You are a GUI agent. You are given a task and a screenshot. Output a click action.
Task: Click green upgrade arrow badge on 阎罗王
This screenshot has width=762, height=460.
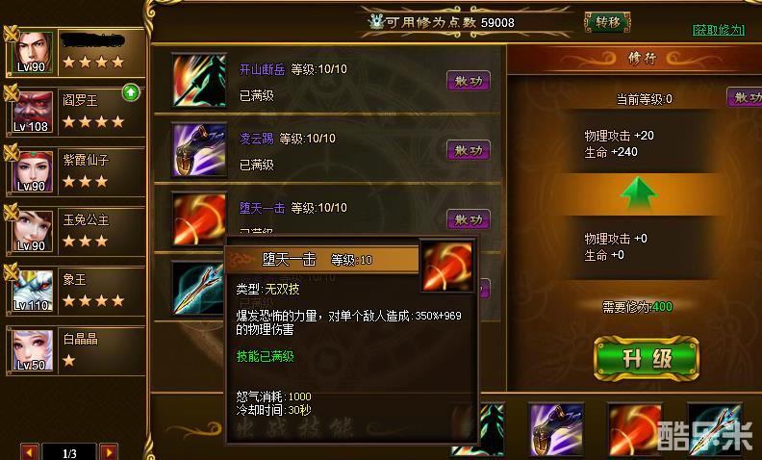131,91
